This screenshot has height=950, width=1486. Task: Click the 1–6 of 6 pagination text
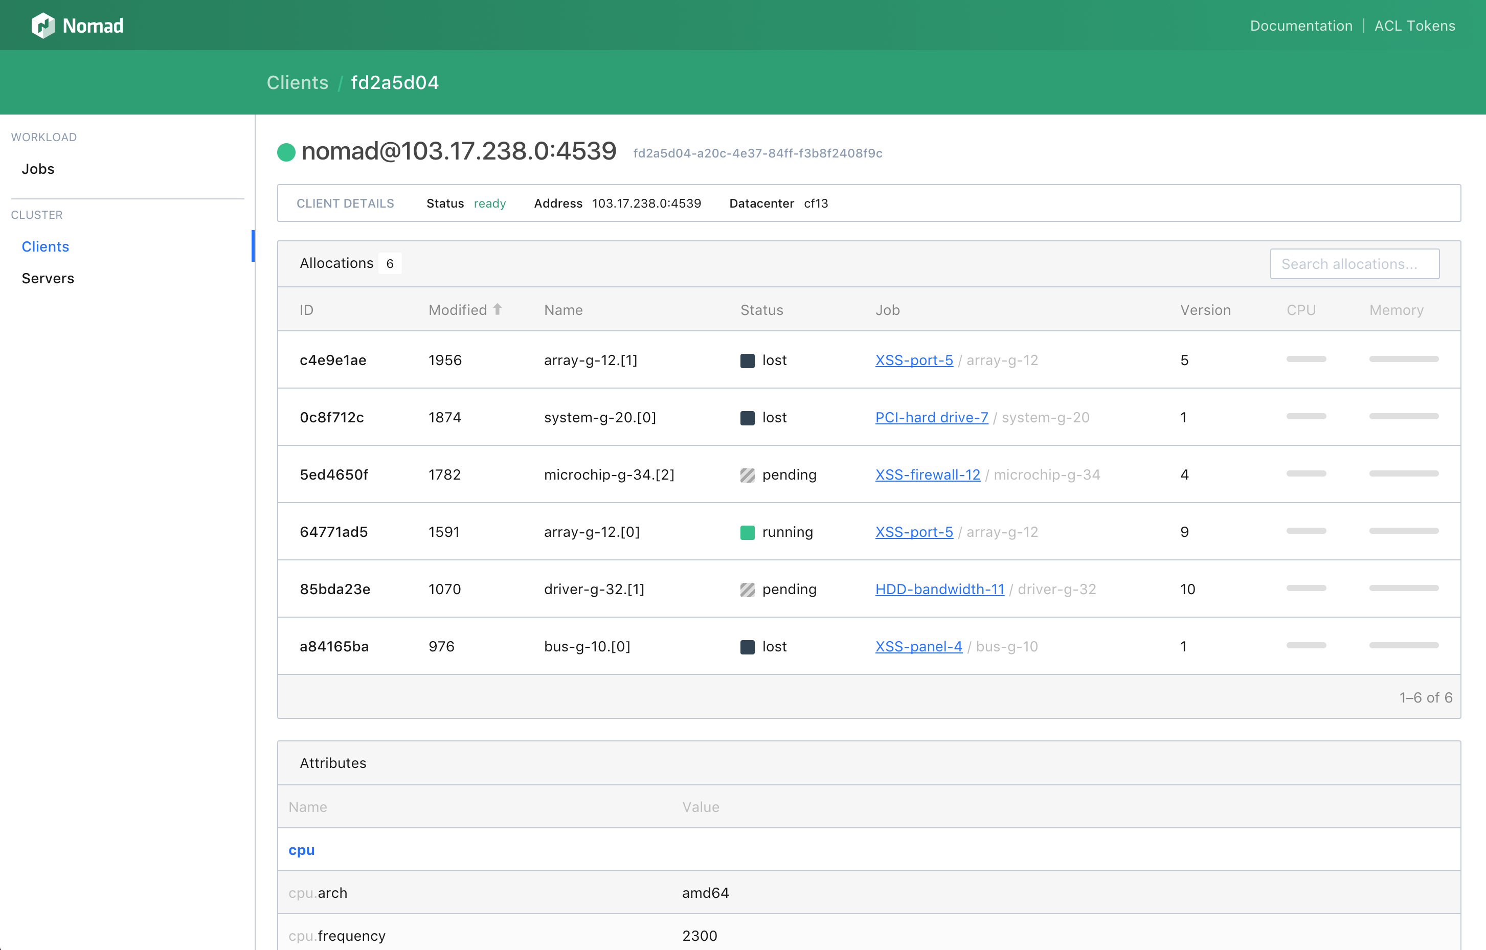[x=1426, y=698]
